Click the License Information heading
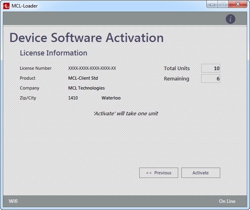The width and height of the screenshot is (250, 210). pos(54,53)
